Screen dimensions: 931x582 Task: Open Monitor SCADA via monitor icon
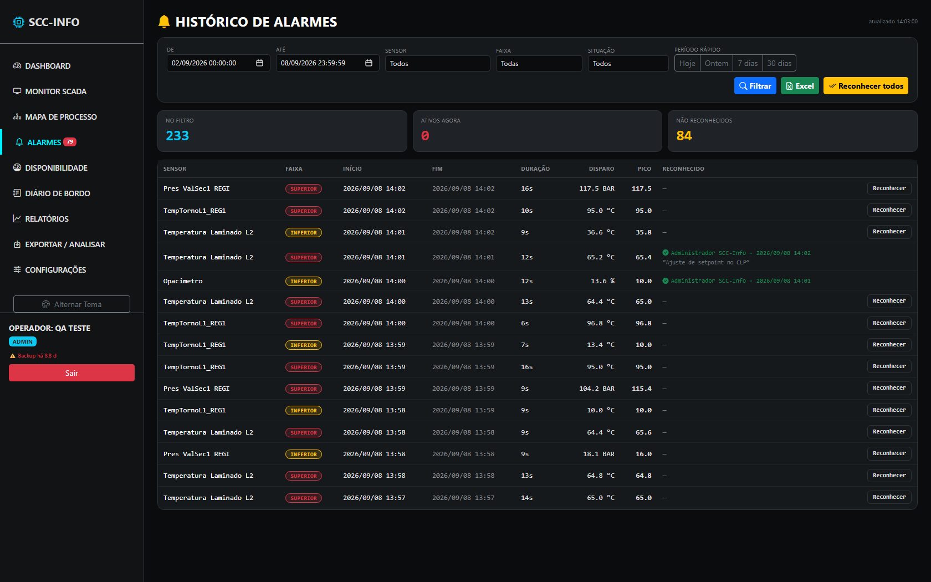17,91
